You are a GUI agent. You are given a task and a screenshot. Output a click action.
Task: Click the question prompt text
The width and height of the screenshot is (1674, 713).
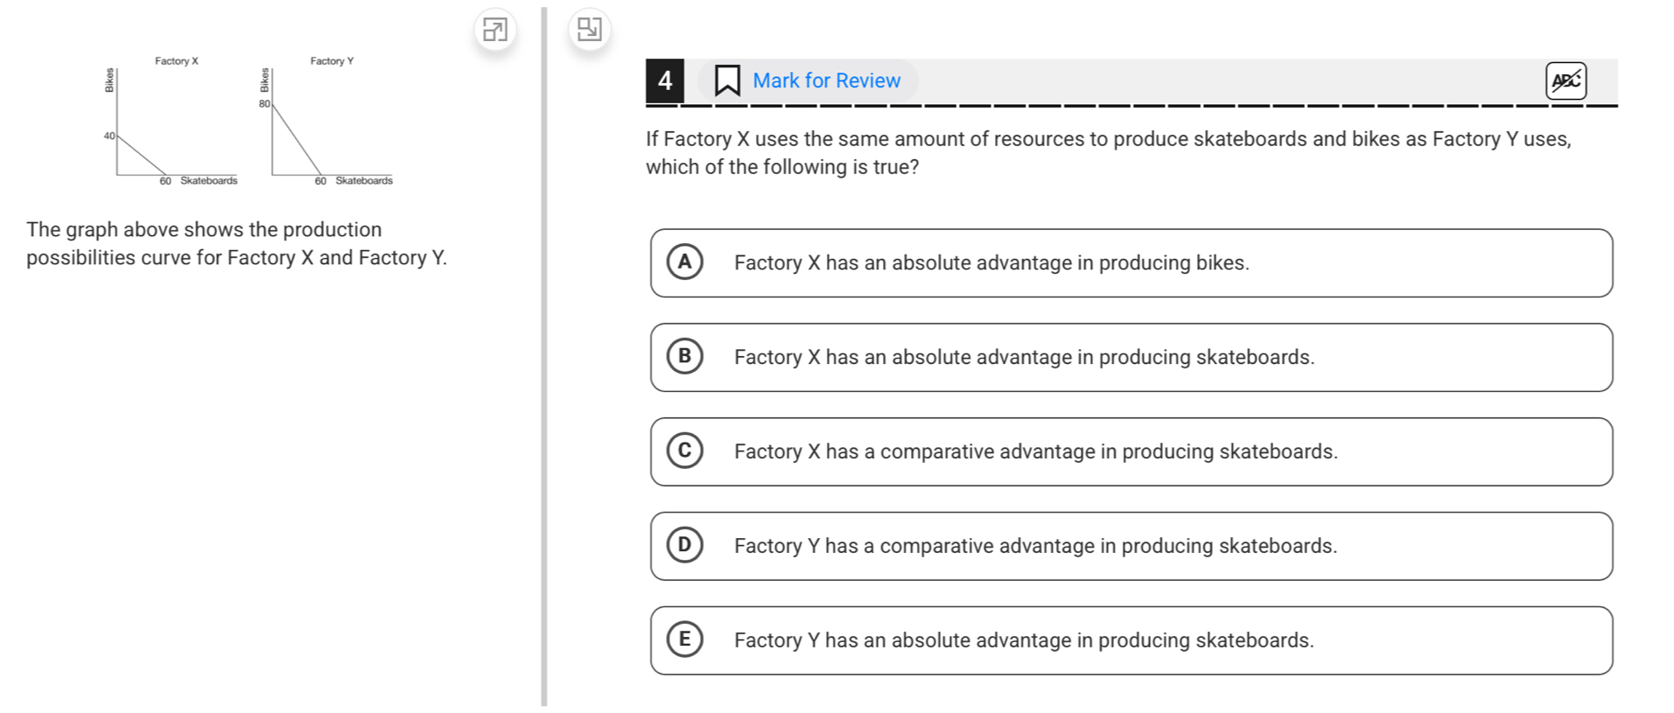tap(1108, 153)
